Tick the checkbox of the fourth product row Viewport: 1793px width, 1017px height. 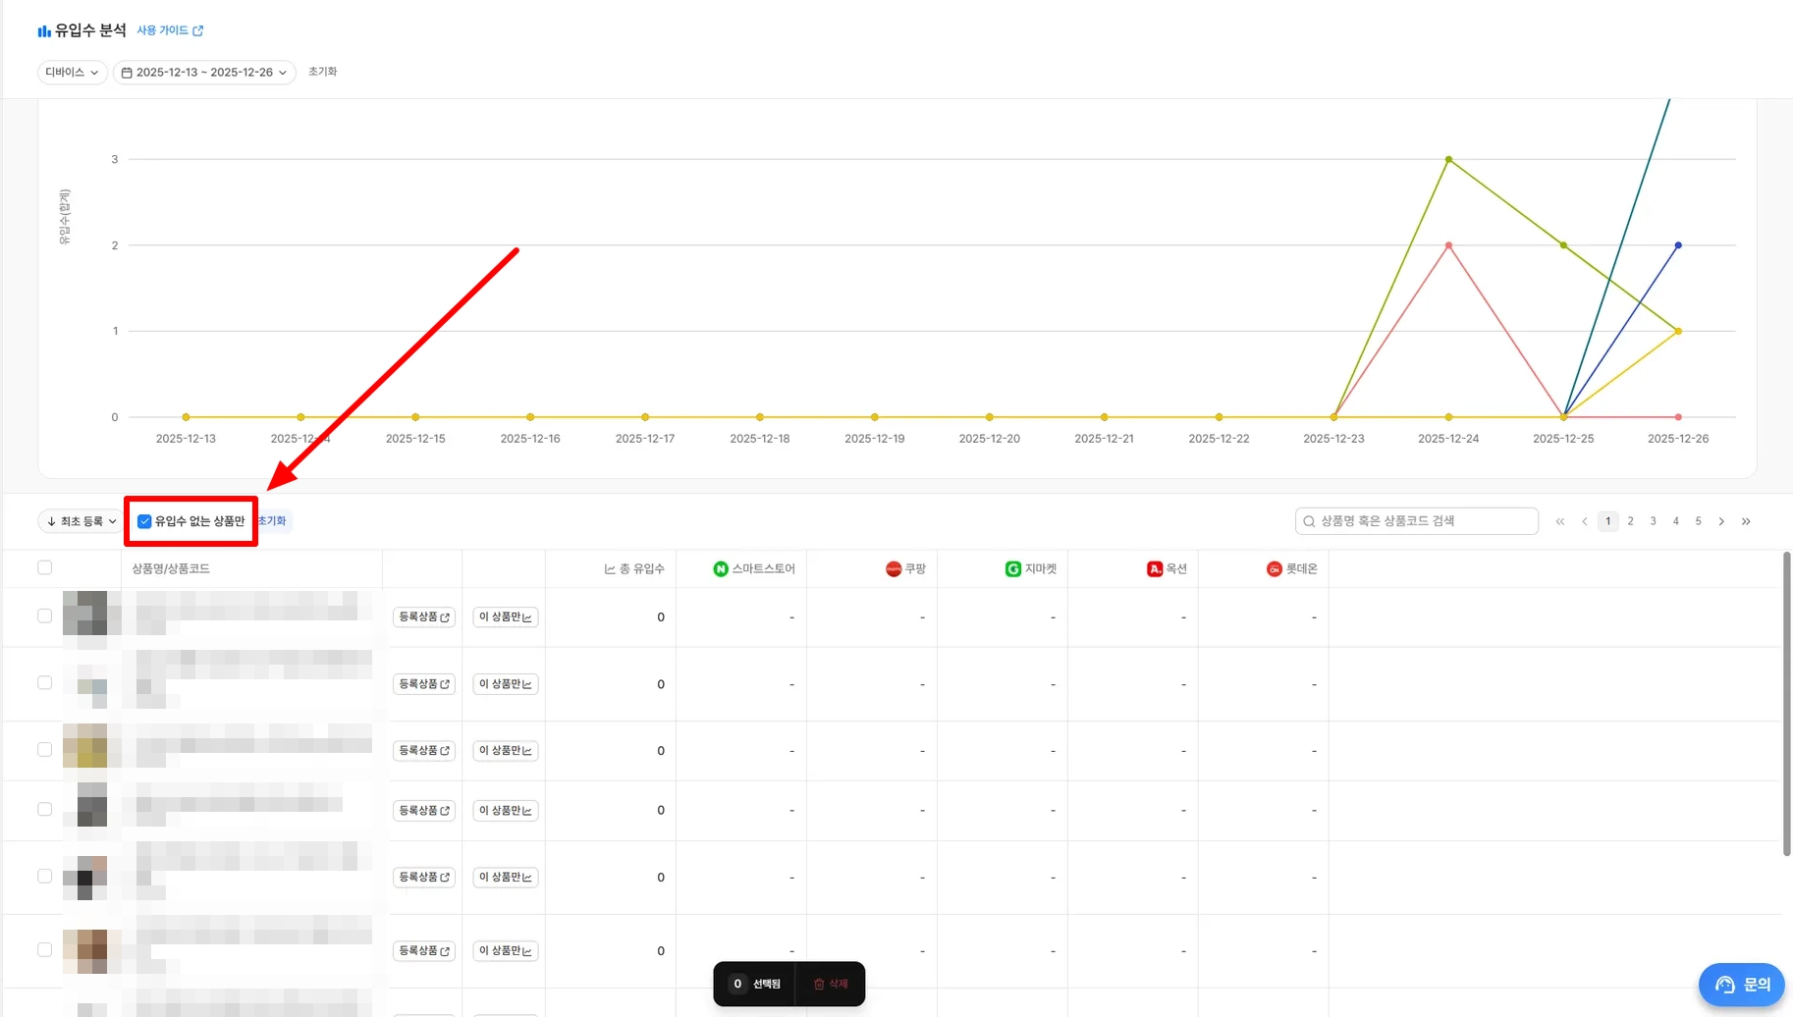44,809
